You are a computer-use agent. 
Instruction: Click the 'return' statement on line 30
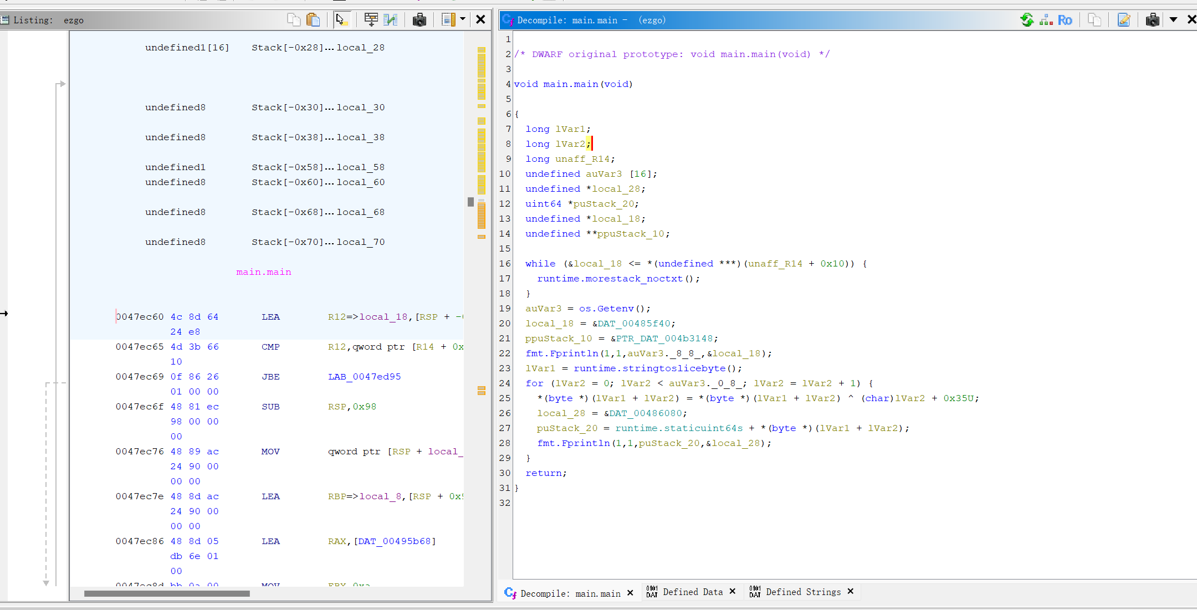(546, 473)
